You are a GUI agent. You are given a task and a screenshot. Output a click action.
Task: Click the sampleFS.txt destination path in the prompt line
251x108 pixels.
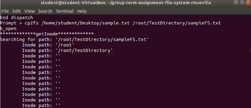(x=177, y=23)
